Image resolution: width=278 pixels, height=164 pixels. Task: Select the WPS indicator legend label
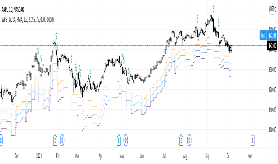coord(27,19)
